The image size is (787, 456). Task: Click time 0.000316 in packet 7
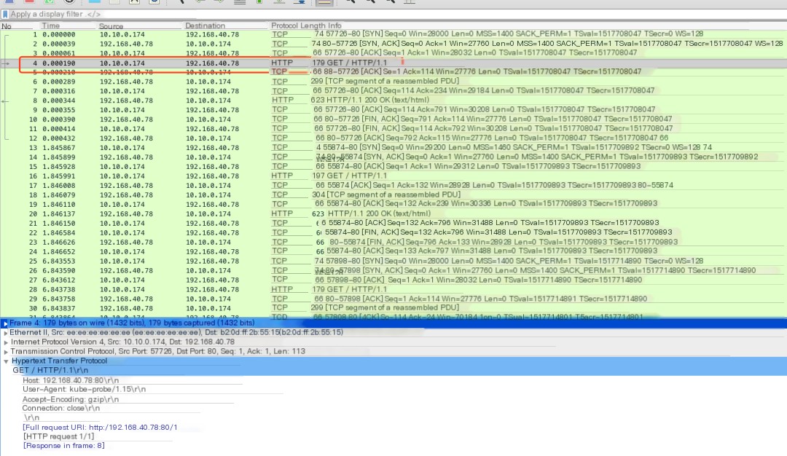point(59,91)
